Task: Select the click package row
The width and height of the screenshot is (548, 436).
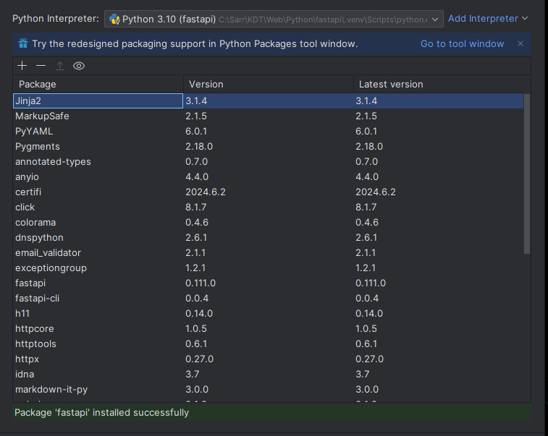Action: pos(269,207)
